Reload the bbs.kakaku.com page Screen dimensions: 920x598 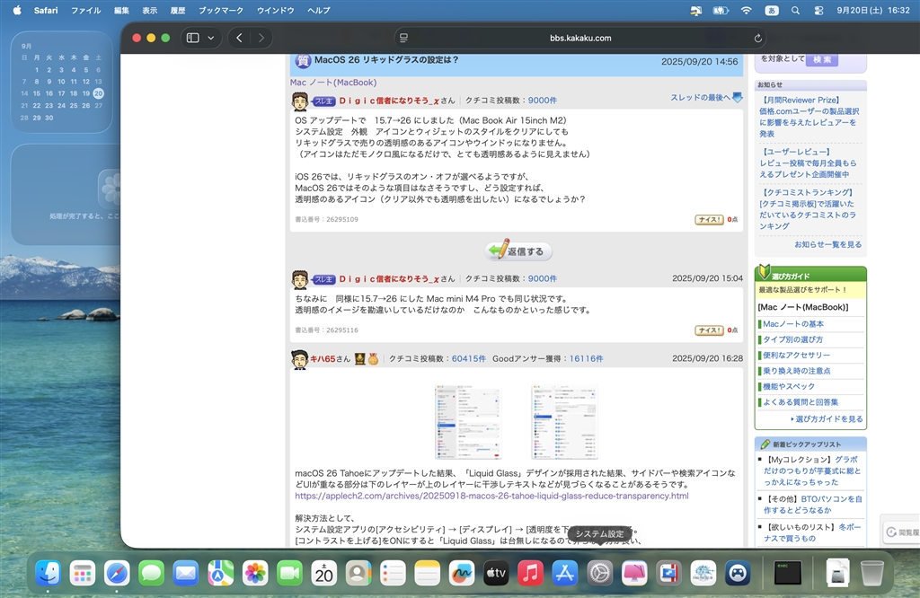[757, 38]
